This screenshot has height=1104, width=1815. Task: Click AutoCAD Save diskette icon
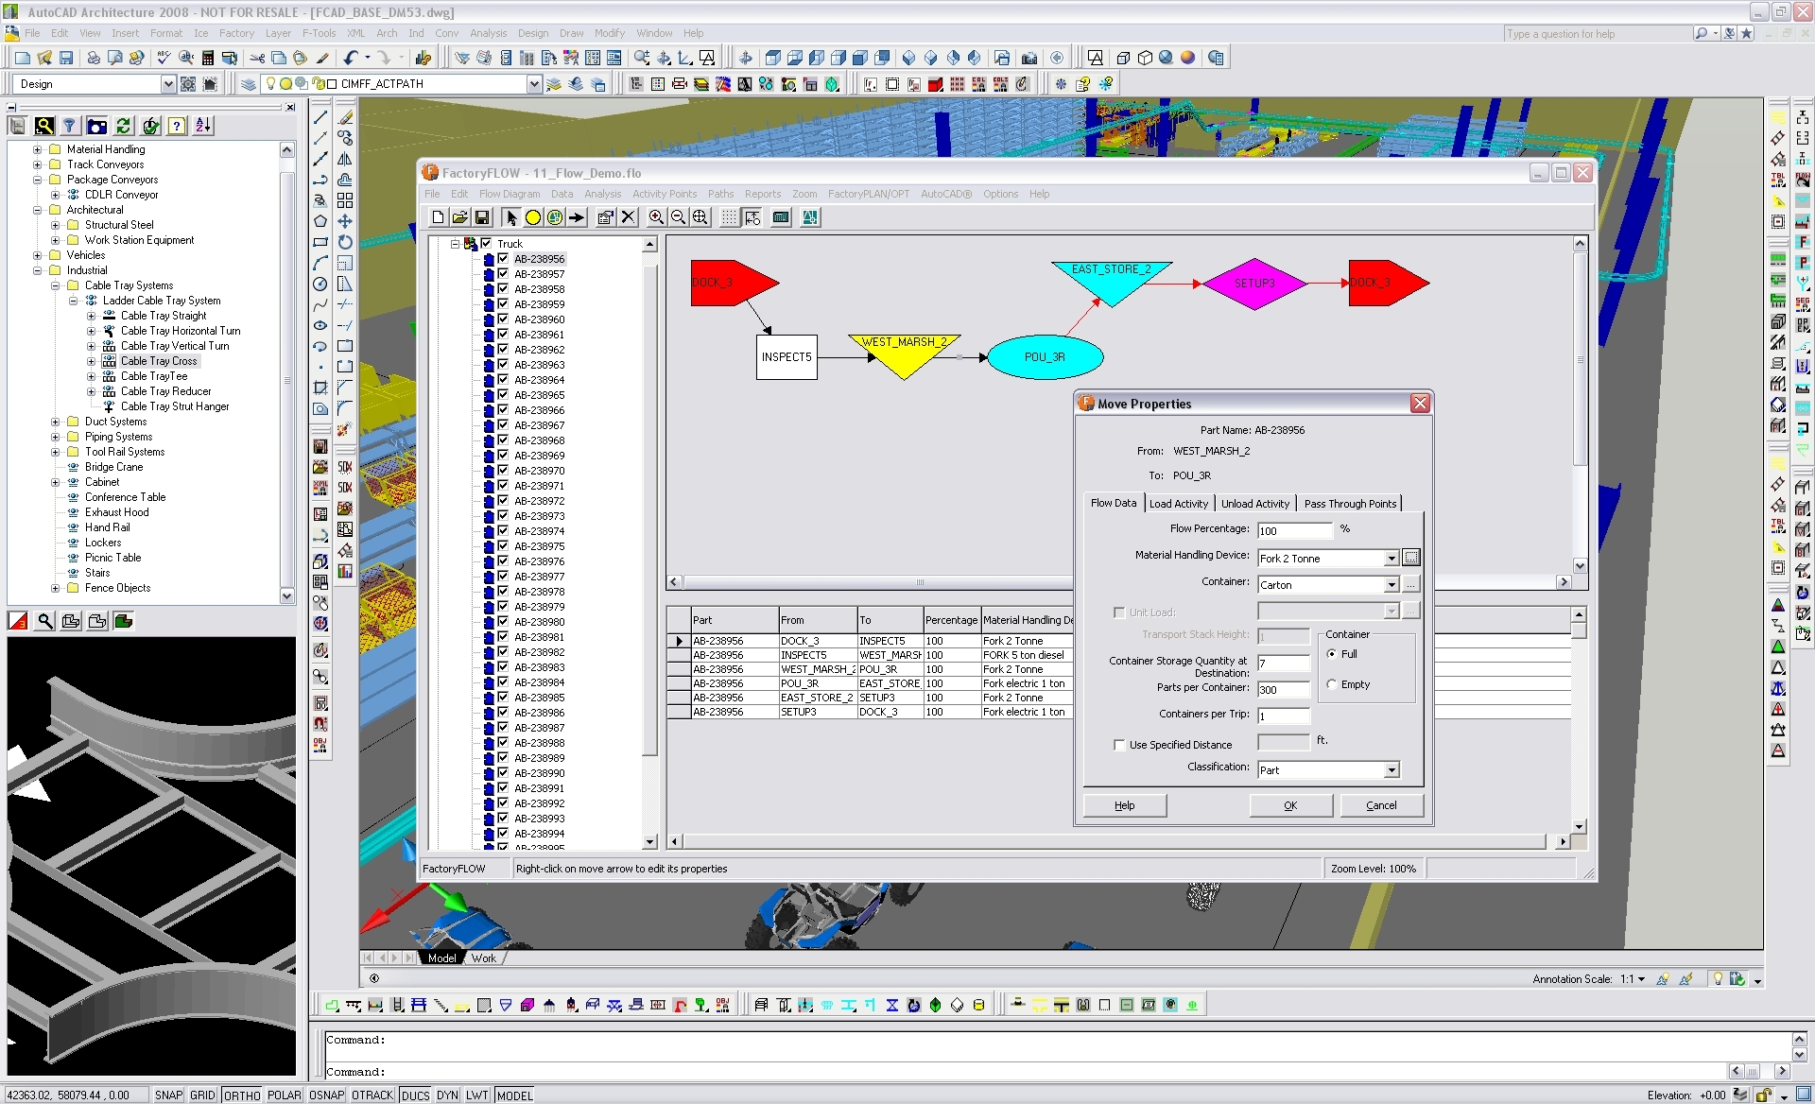click(66, 58)
